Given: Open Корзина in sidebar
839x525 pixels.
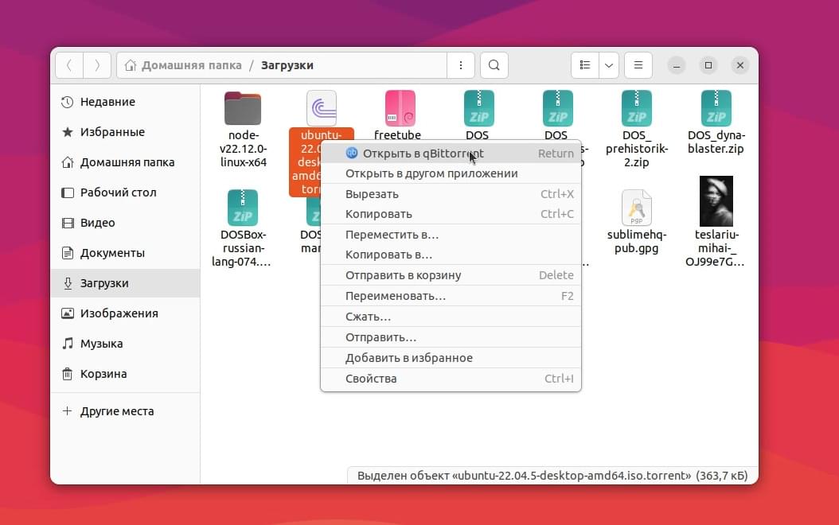Looking at the screenshot, I should (125, 374).
